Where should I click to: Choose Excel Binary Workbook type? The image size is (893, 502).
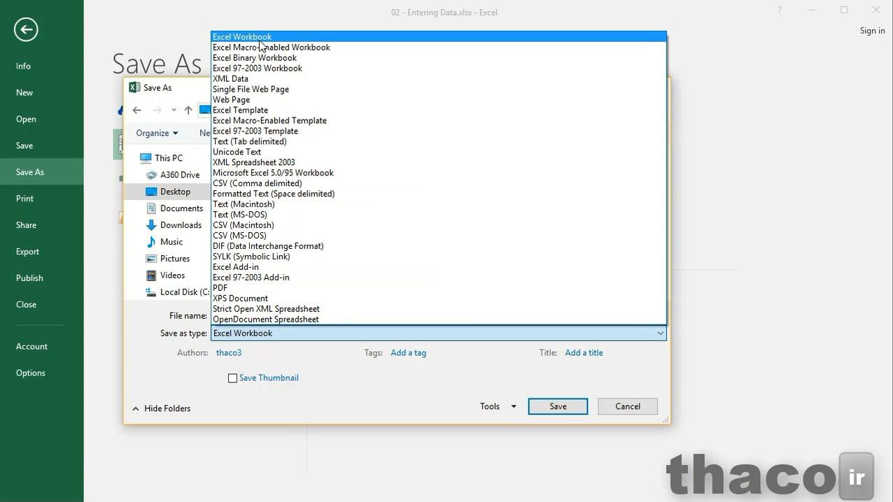439,58
